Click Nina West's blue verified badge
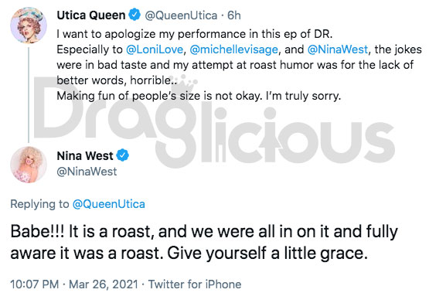 coord(123,155)
